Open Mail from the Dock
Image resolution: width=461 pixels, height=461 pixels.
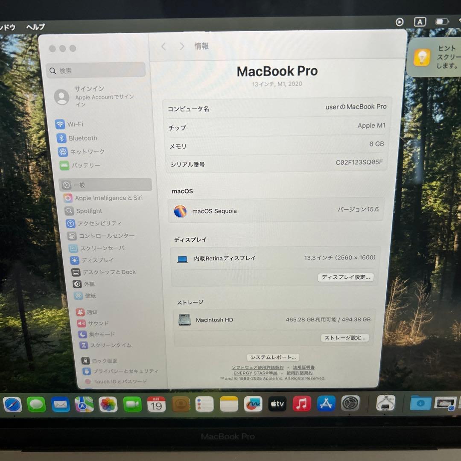pyautogui.click(x=60, y=405)
